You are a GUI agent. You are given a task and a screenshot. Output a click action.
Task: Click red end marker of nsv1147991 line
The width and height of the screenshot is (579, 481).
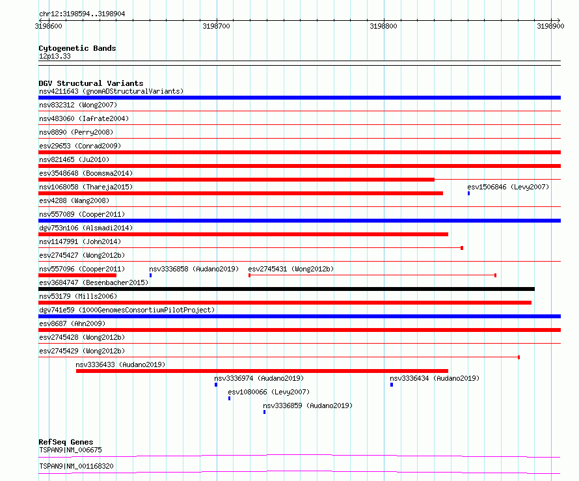click(x=462, y=248)
